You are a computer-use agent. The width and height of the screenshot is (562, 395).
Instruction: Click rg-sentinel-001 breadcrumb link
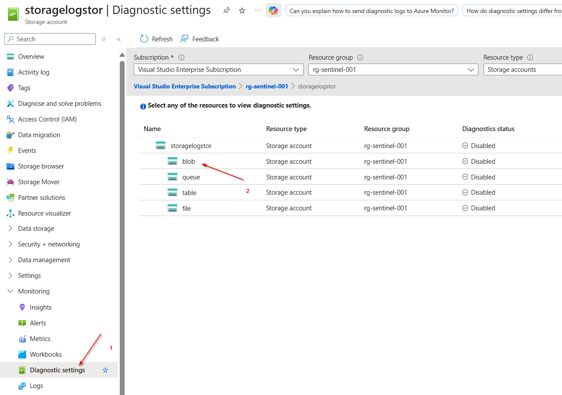coord(267,86)
